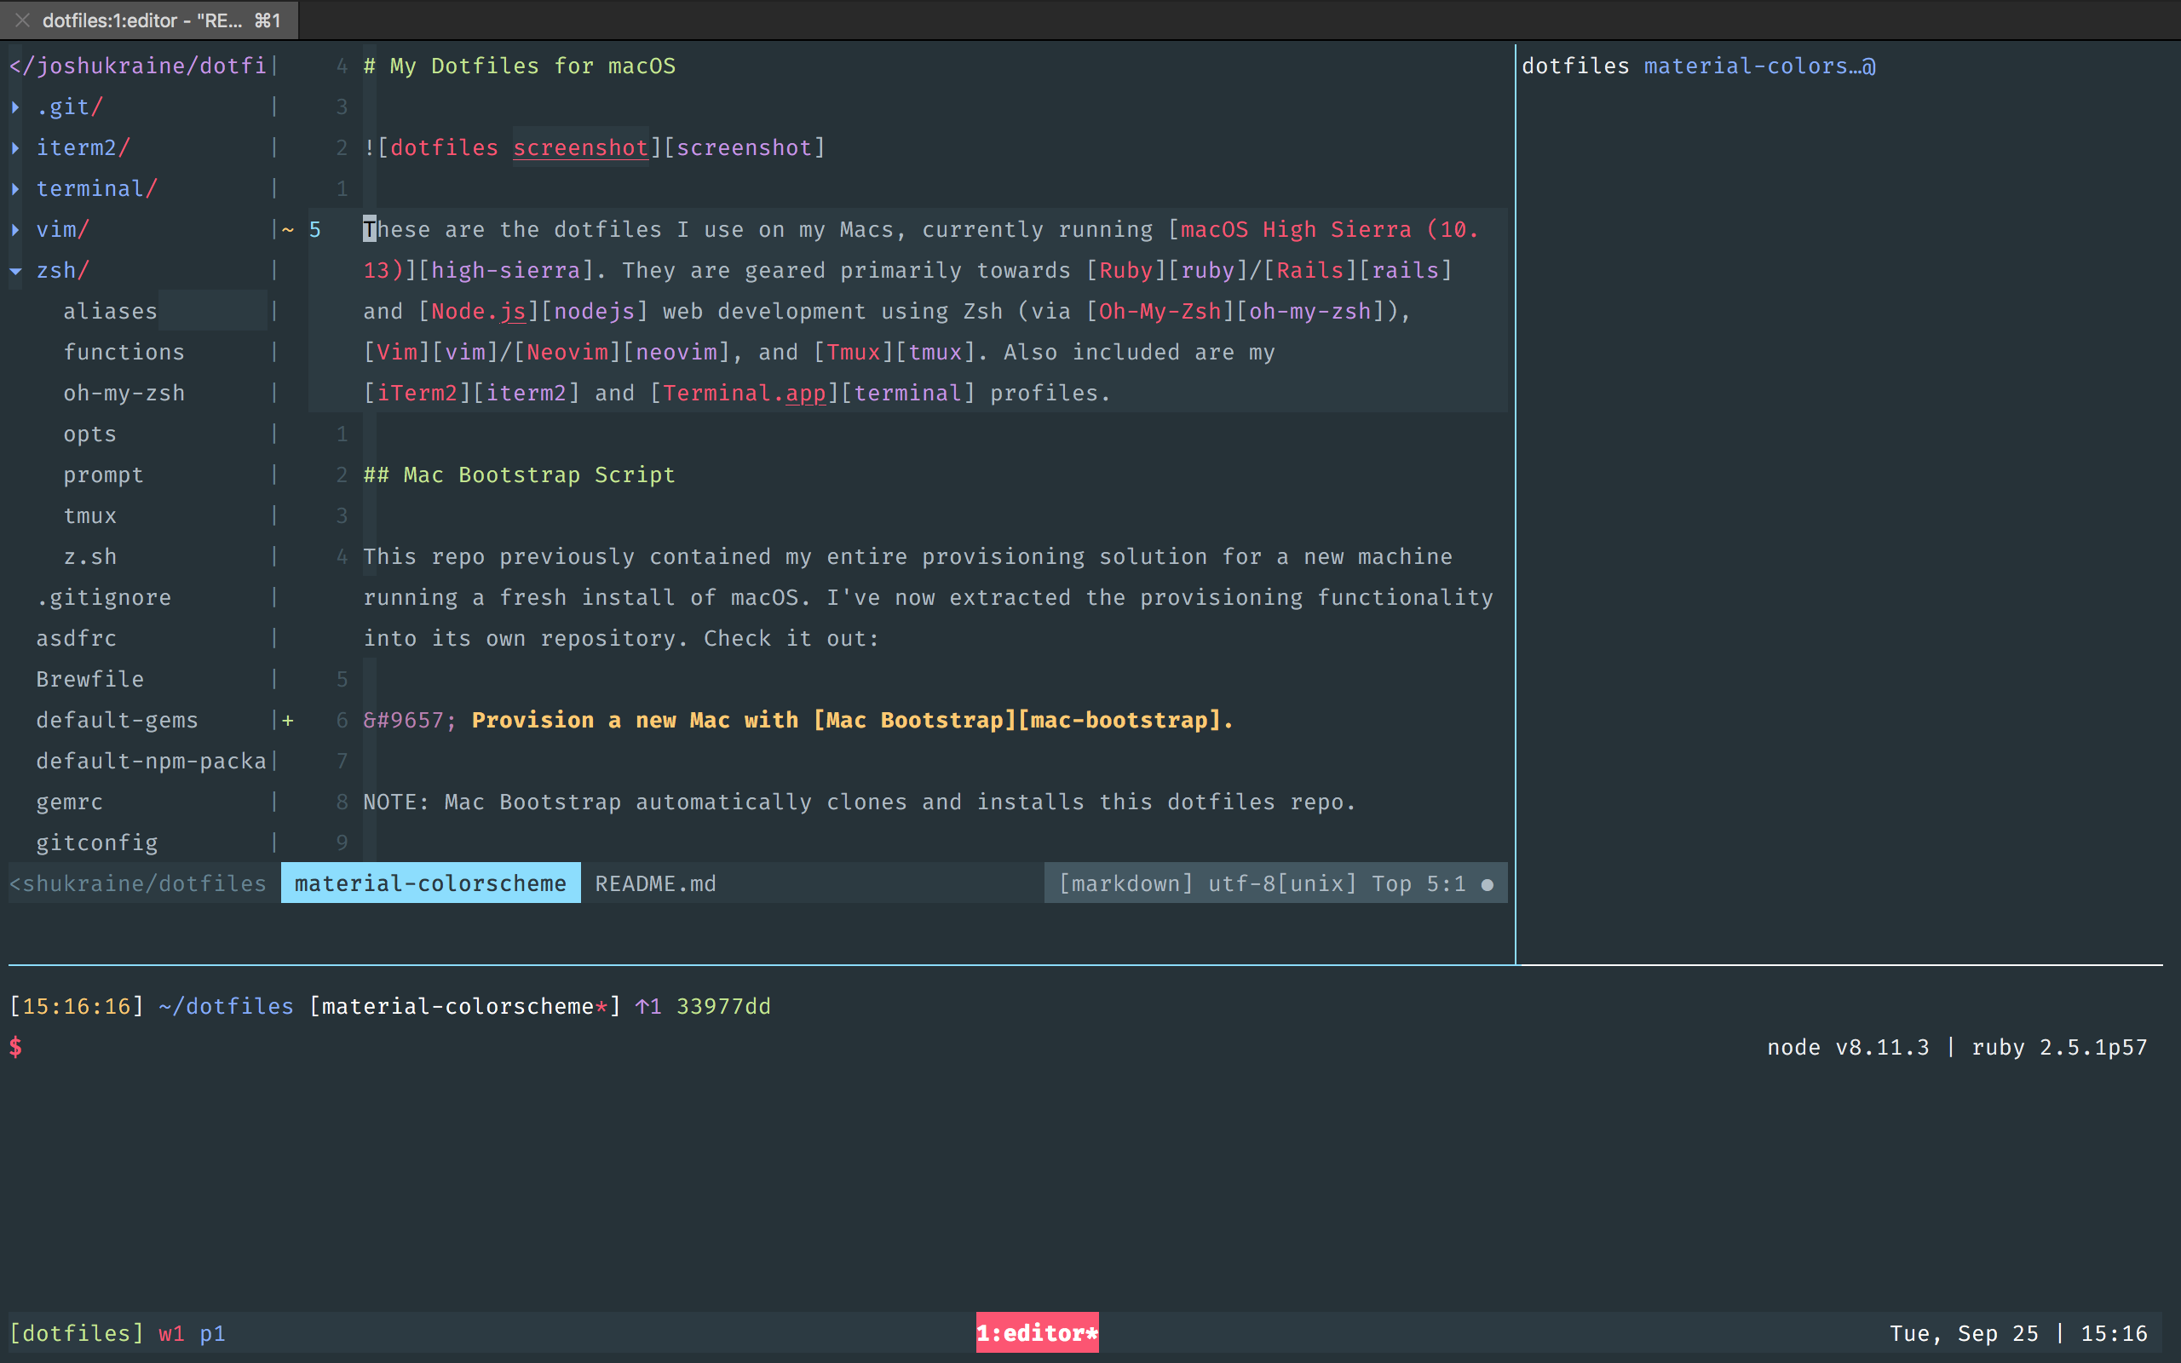Click the '# My Dotfiles for macOS' heading

(x=519, y=66)
